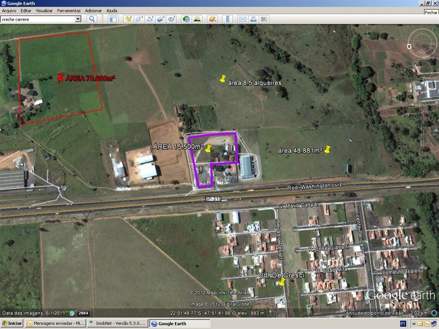Image resolution: width=439 pixels, height=329 pixels.
Task: Expand the search history dropdown arrow
Action: (78, 19)
